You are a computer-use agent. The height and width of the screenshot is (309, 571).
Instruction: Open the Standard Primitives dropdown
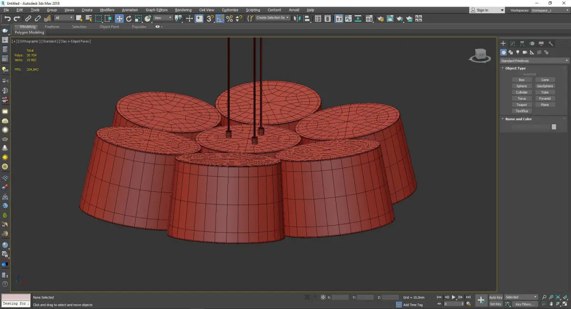pos(533,61)
